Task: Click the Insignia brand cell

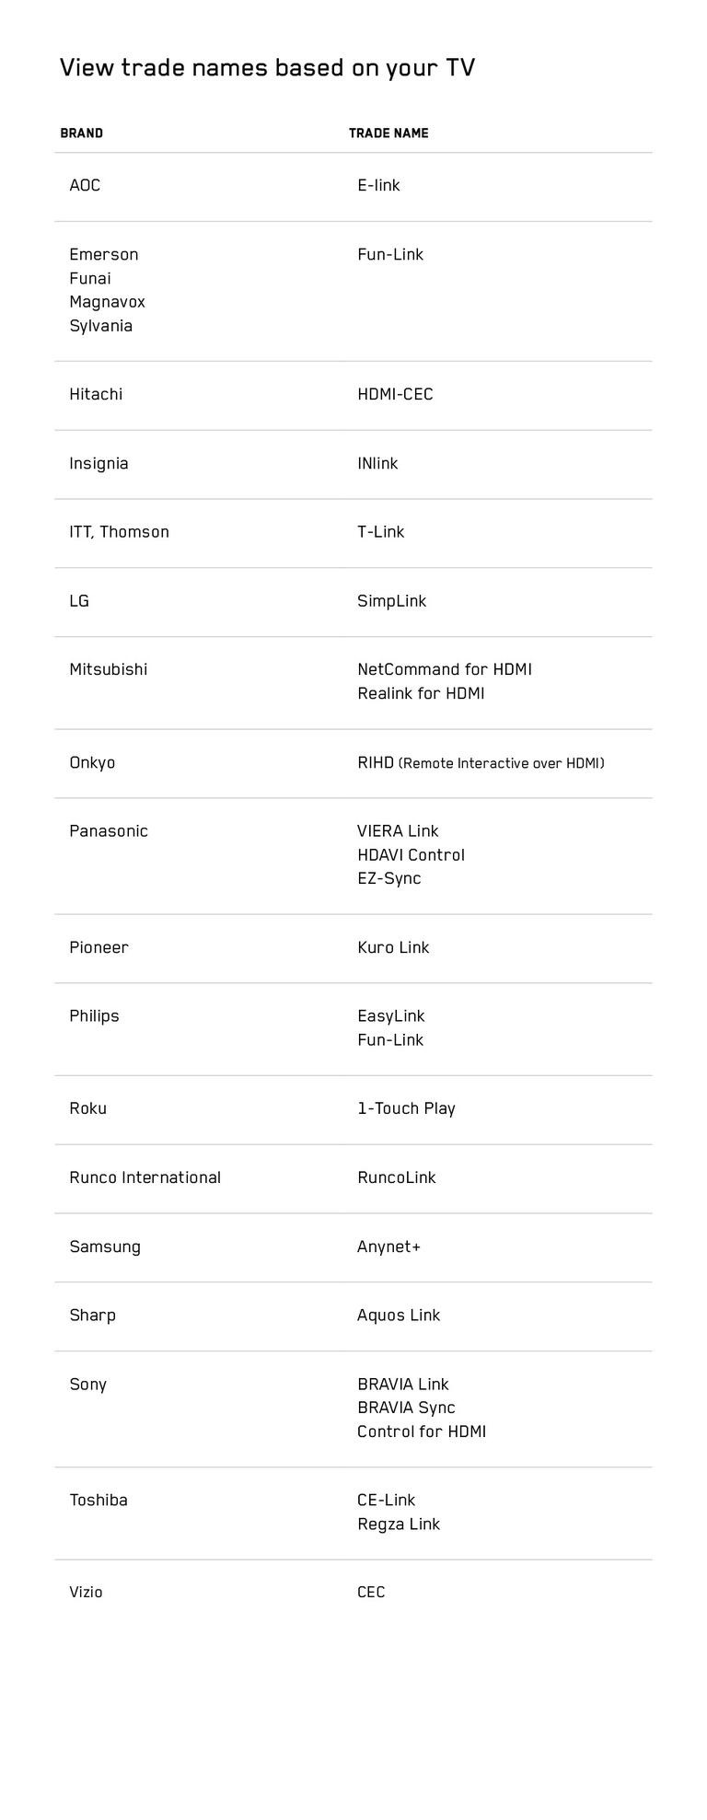Action: point(99,464)
